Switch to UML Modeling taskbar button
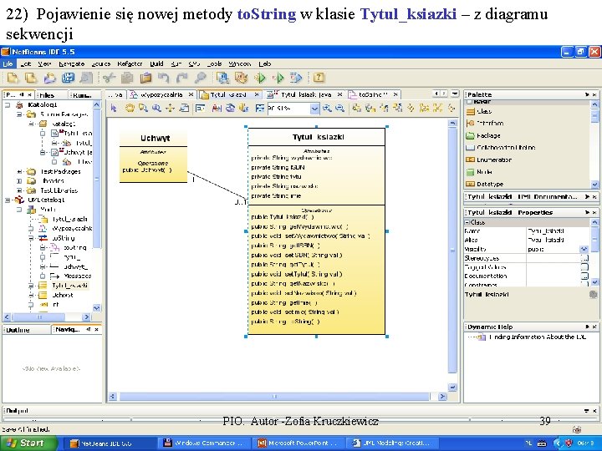The width and height of the screenshot is (602, 451). (x=391, y=443)
